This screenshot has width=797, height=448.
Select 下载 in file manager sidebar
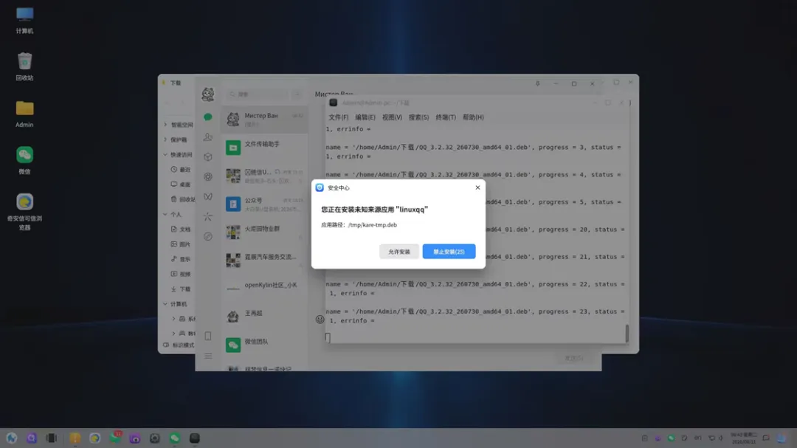point(181,289)
